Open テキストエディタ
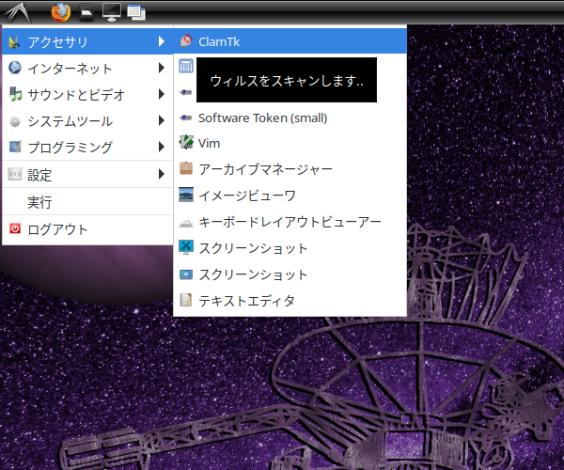The image size is (564, 470). [290, 300]
